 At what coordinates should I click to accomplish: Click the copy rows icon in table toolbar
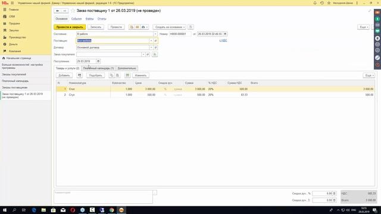pyautogui.click(x=111, y=75)
